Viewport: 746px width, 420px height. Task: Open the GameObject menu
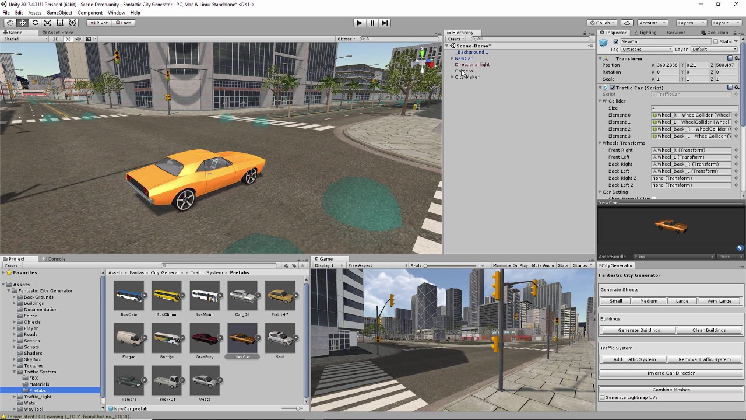click(59, 13)
